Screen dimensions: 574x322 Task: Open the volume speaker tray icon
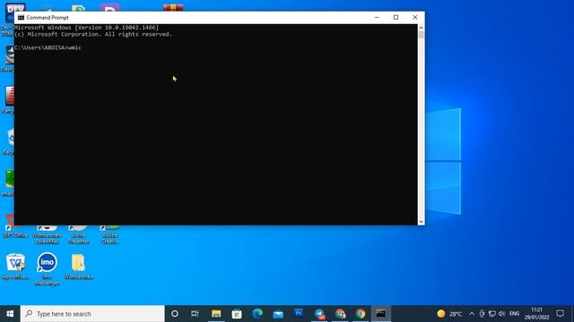tap(502, 314)
